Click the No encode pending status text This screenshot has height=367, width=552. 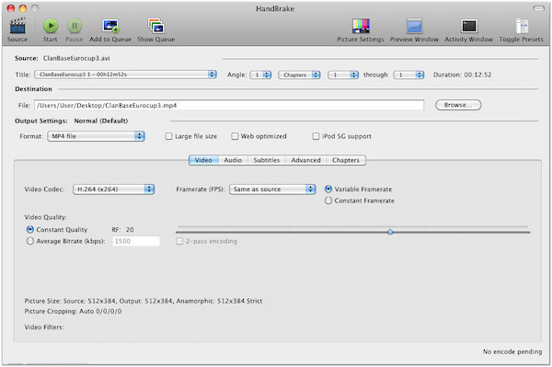(512, 351)
